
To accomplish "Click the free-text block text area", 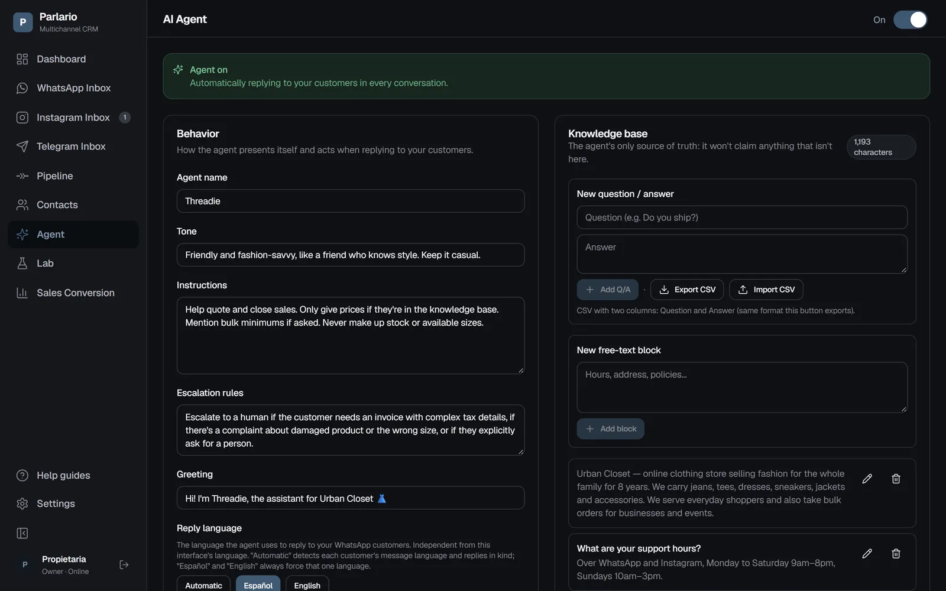I will tap(742, 387).
